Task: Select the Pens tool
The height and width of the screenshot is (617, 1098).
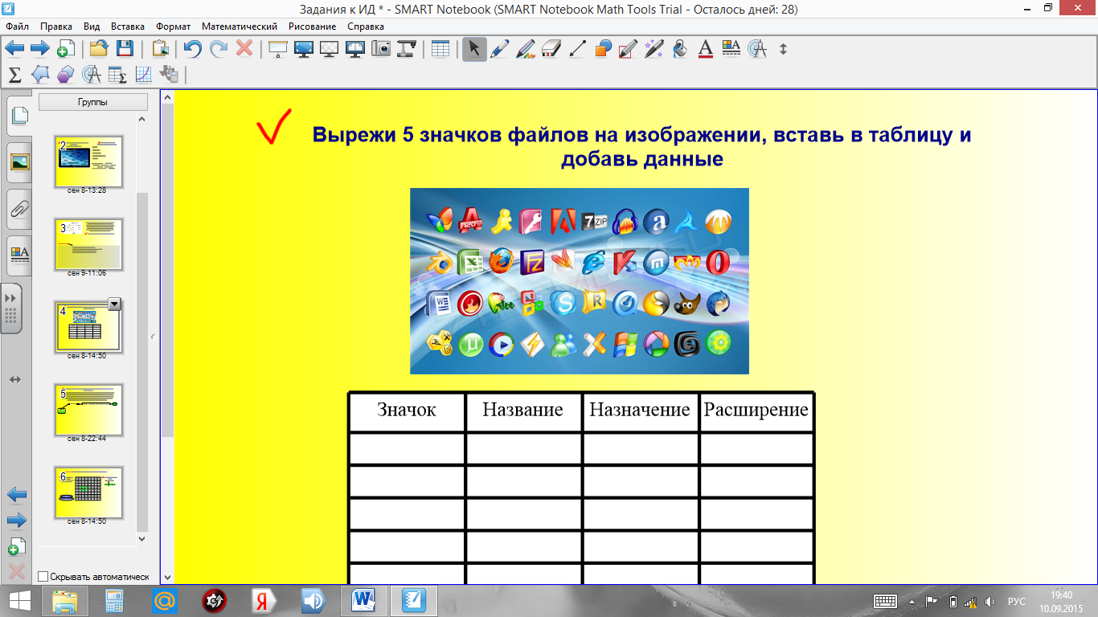Action: coord(499,48)
